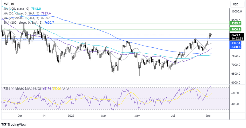The height and width of the screenshot is (128, 246).
Task: Click the TradingView logo icon
Action: (4, 124)
